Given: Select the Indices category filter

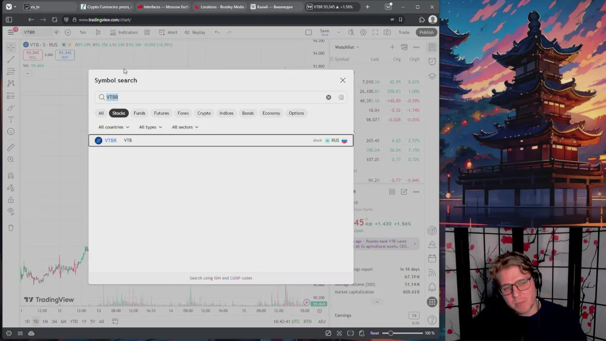Looking at the screenshot, I should 226,113.
